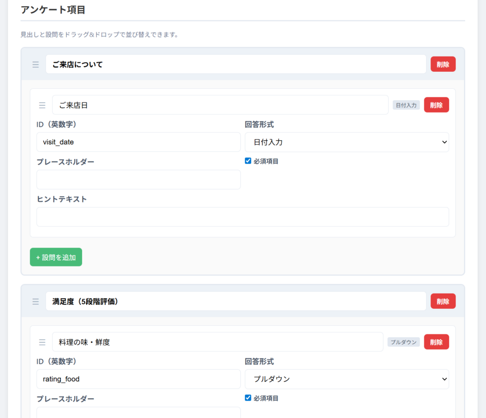Screen dimensions: 486x418
Task: Focus the rating_food ID field
Action: [x=138, y=379]
